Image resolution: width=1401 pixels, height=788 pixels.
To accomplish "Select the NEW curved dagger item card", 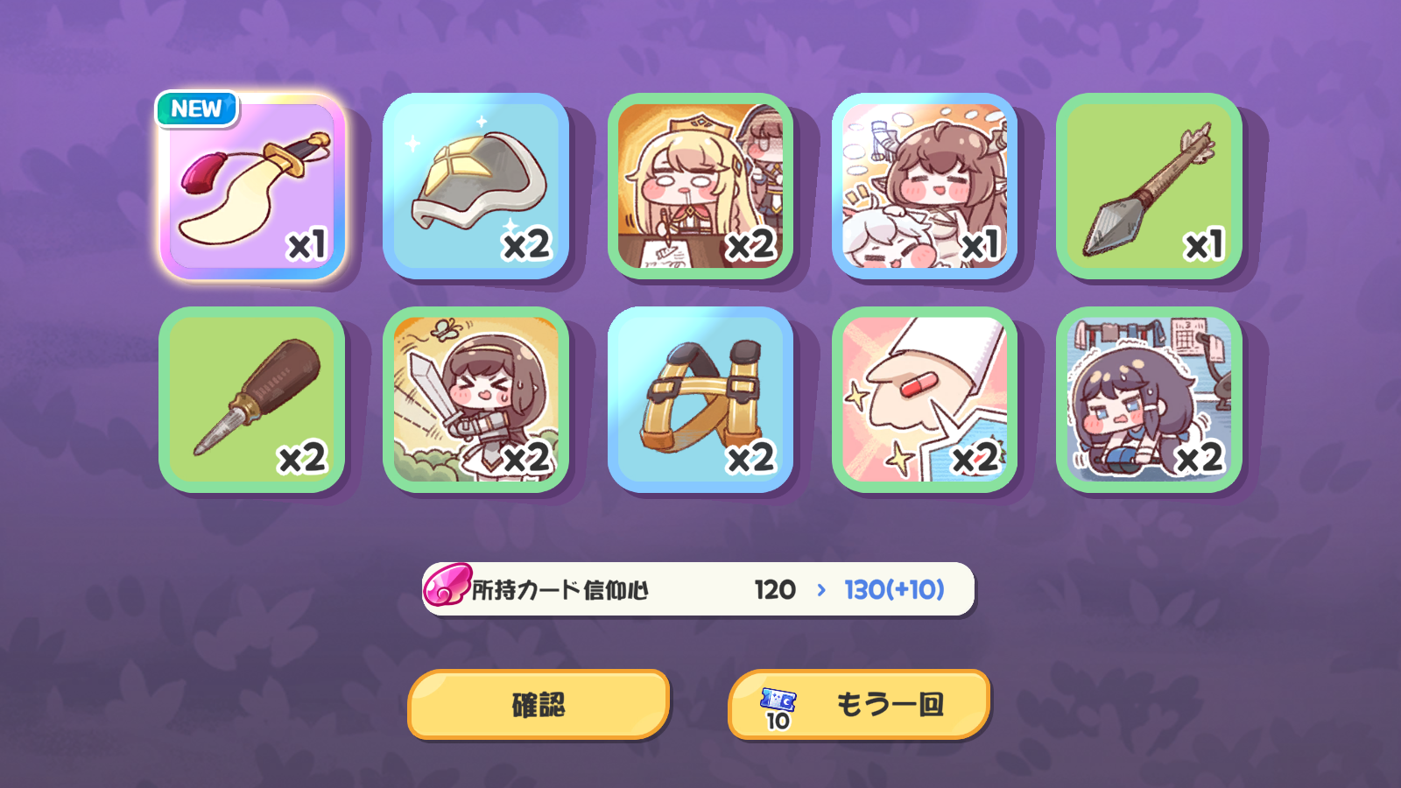I will click(x=252, y=186).
